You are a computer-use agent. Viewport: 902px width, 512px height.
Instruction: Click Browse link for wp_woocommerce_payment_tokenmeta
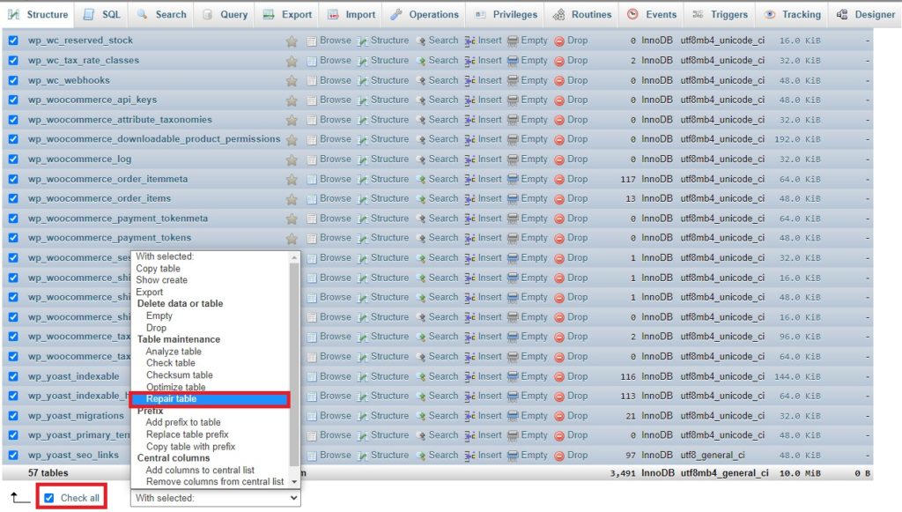click(x=335, y=219)
